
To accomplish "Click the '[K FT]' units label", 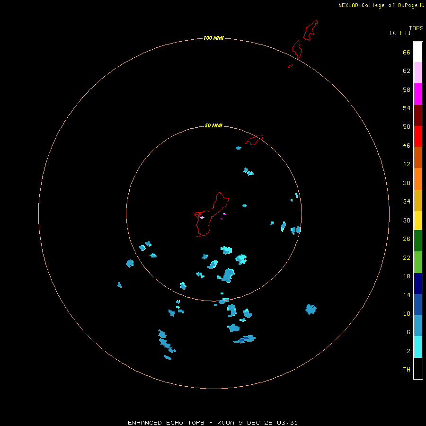I will [400, 33].
